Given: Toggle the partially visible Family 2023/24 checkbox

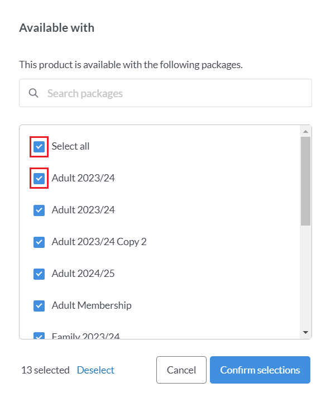Looking at the screenshot, I should coord(39,336).
